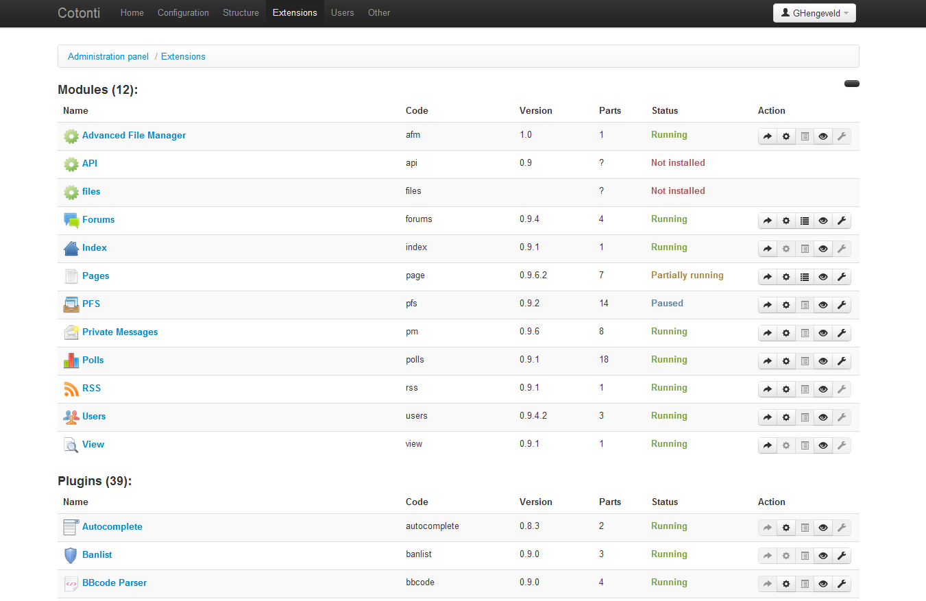Open the gear settings for Advanced File Manager
The image size is (926, 601).
[x=786, y=136]
